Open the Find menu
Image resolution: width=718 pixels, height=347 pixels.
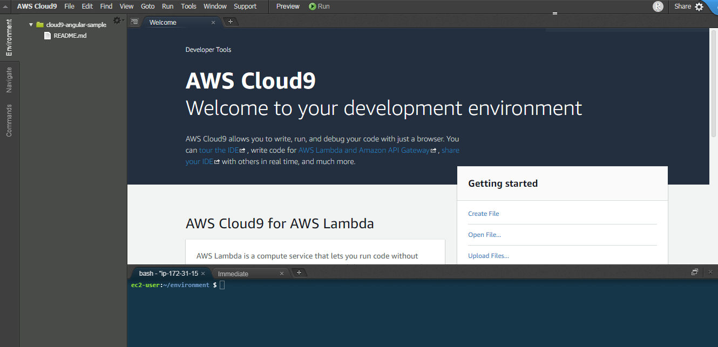click(106, 6)
